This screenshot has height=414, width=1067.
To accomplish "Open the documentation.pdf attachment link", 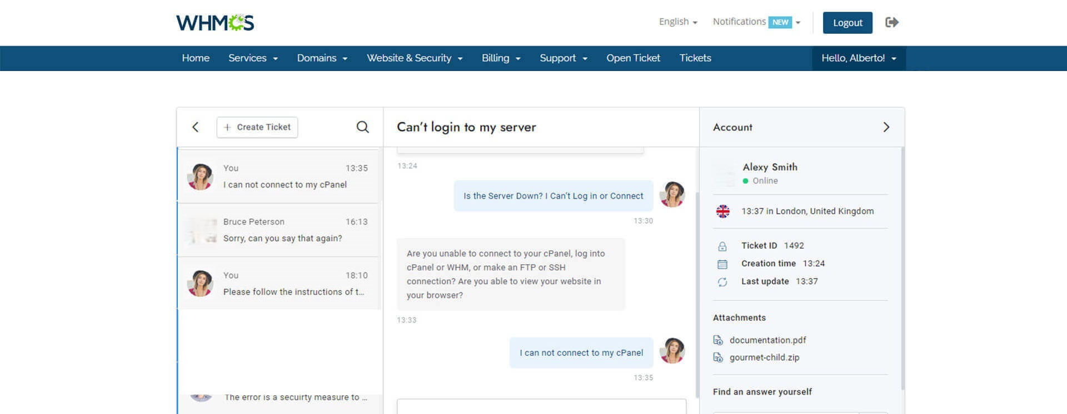I will pos(767,340).
